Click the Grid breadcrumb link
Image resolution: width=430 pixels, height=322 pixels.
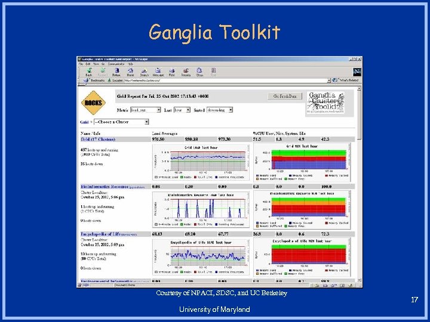[84, 122]
